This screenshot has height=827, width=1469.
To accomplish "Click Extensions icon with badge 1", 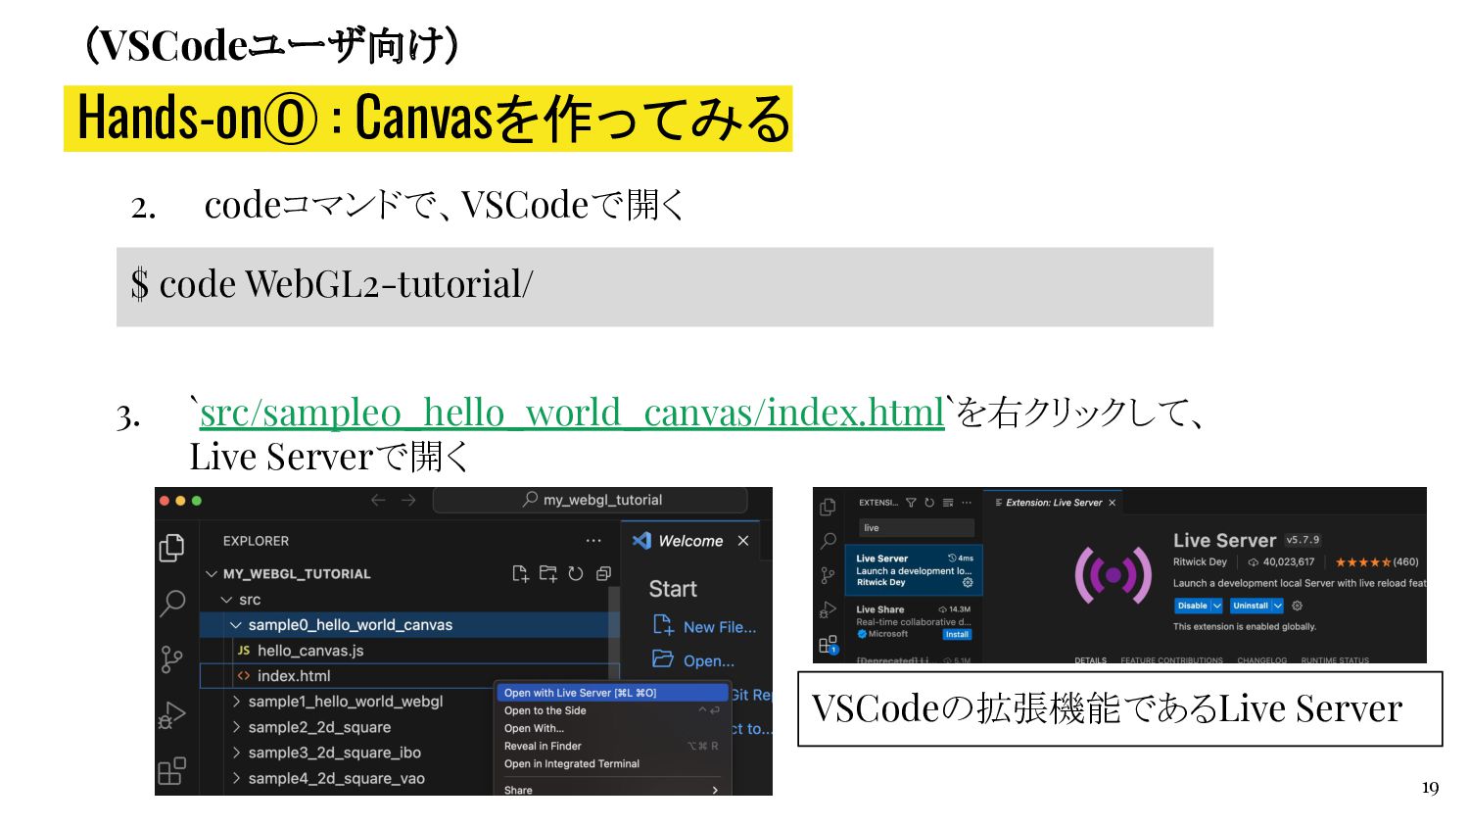I will coord(829,644).
